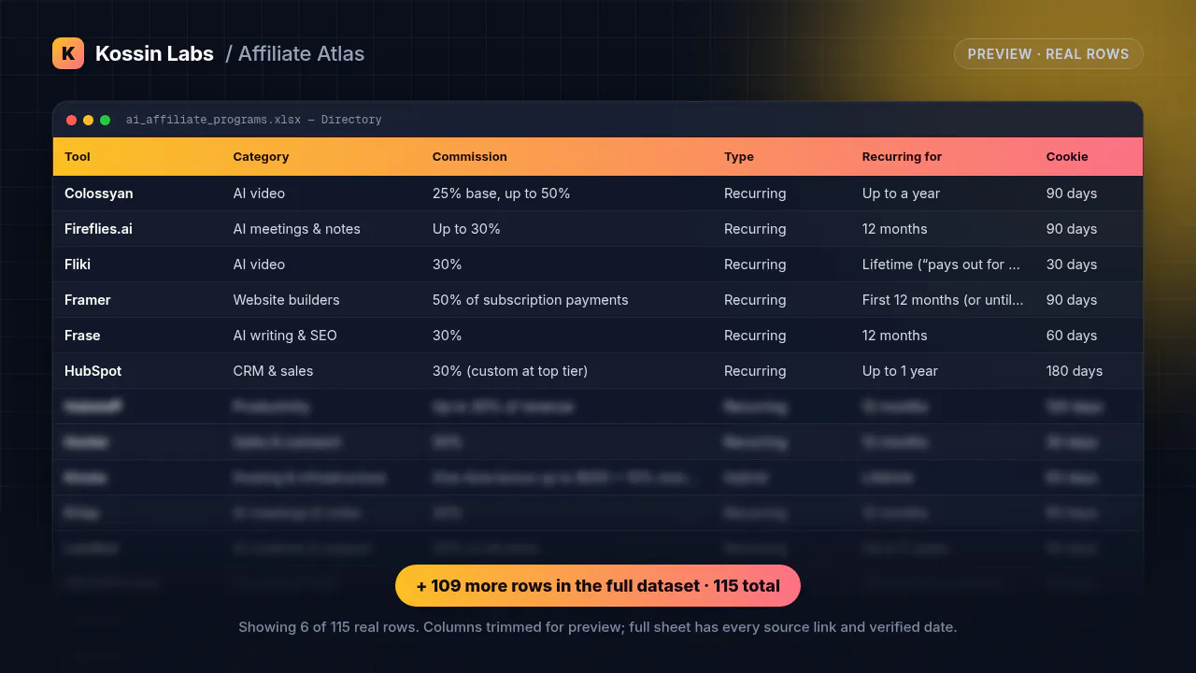Pick the Fliki tool name
This screenshot has height=673, width=1196.
coord(78,265)
